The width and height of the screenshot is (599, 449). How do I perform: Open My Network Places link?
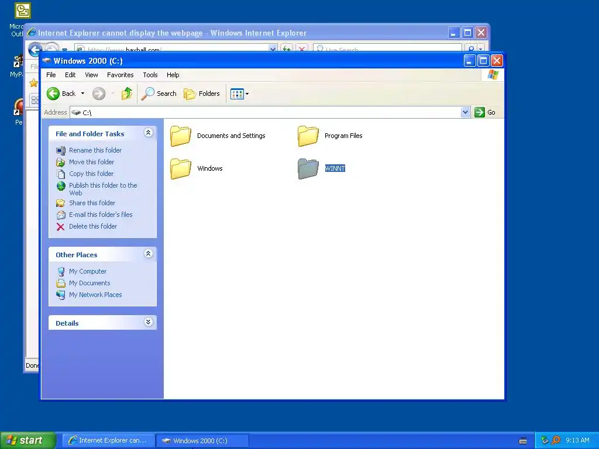(95, 295)
